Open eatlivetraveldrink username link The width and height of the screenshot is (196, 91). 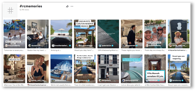(x=85, y=46)
